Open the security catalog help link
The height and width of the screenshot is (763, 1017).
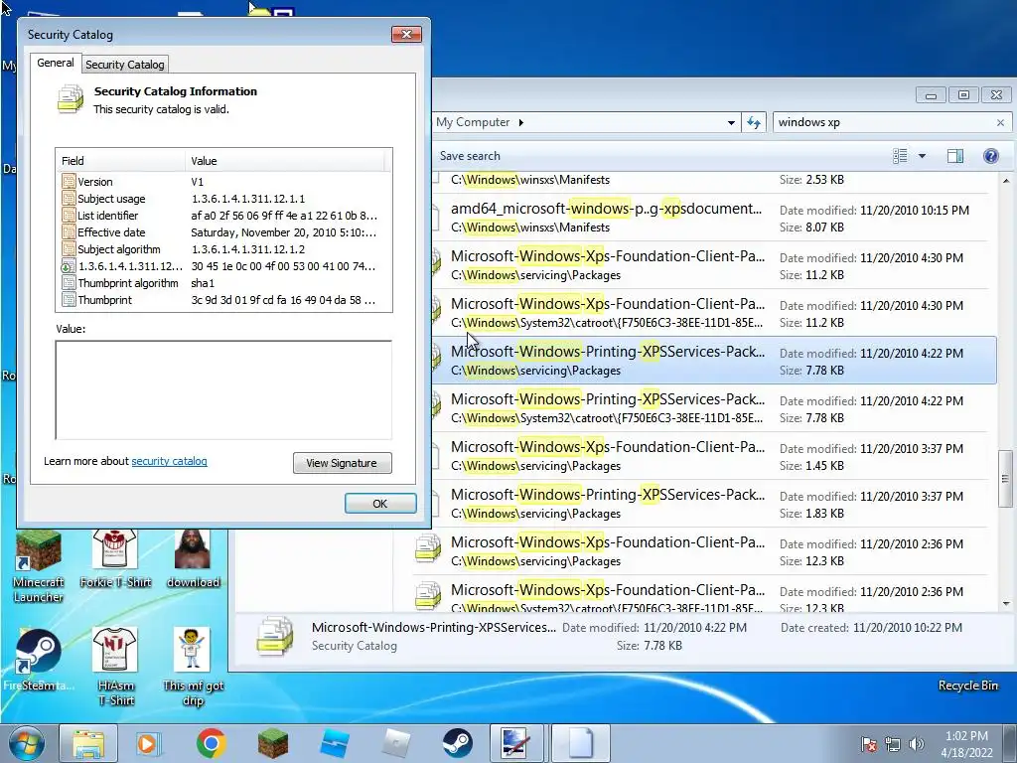click(169, 461)
